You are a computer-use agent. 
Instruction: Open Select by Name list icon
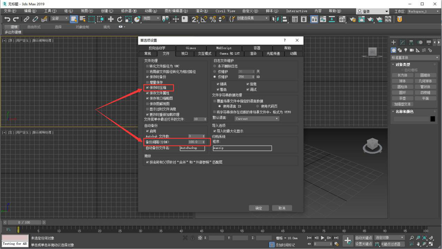pyautogui.click(x=83, y=19)
